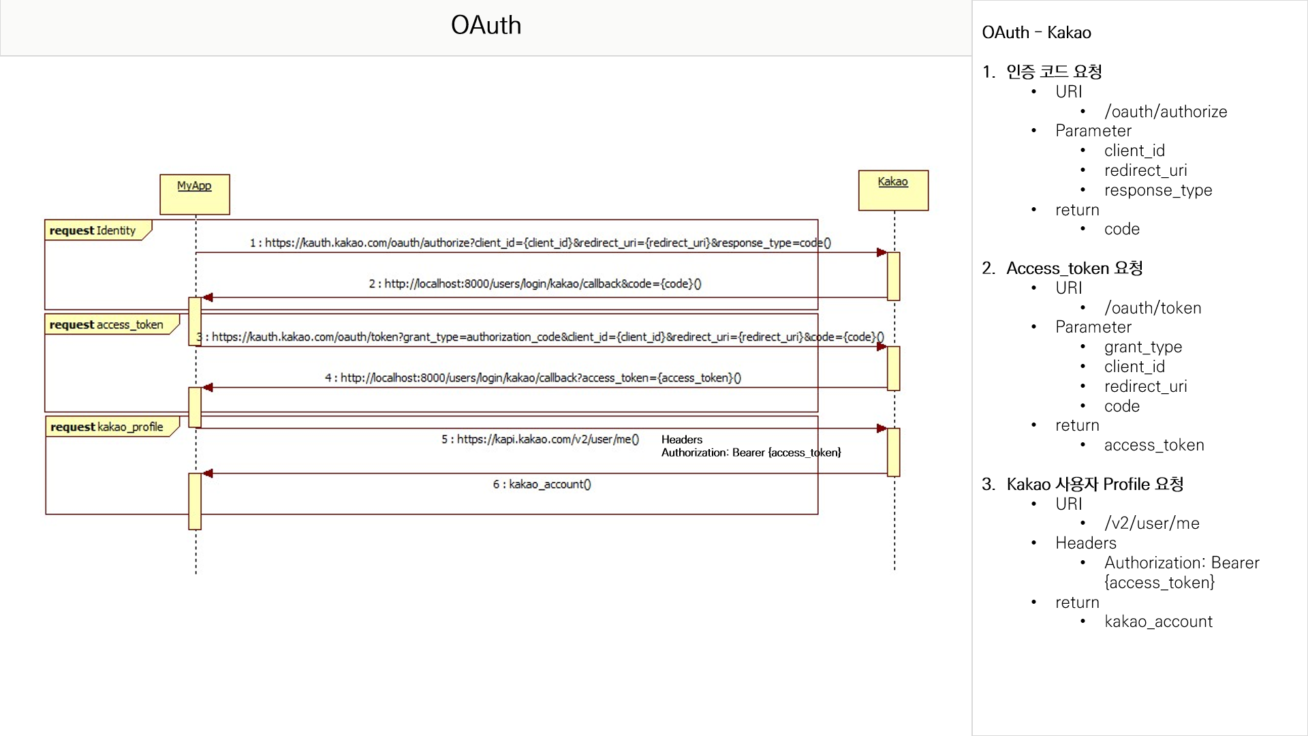Click the /v2/user/me bullet text
The width and height of the screenshot is (1308, 736).
tap(1151, 523)
